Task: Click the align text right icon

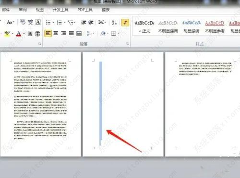Action: pyautogui.click(x=63, y=33)
